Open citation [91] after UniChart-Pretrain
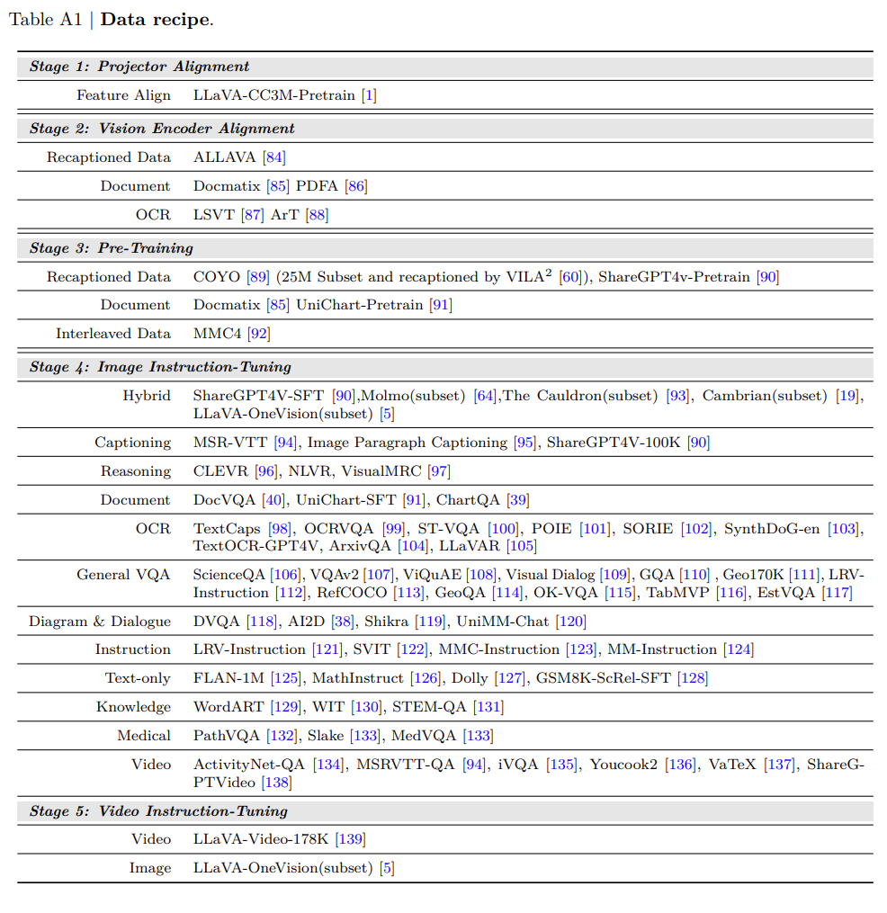Viewport: 887px width, 913px height. (x=441, y=305)
